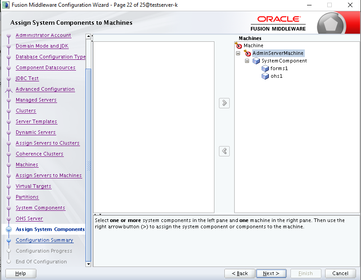361x280 pixels.
Task: Open the Configuration Summary step
Action: [x=45, y=240]
